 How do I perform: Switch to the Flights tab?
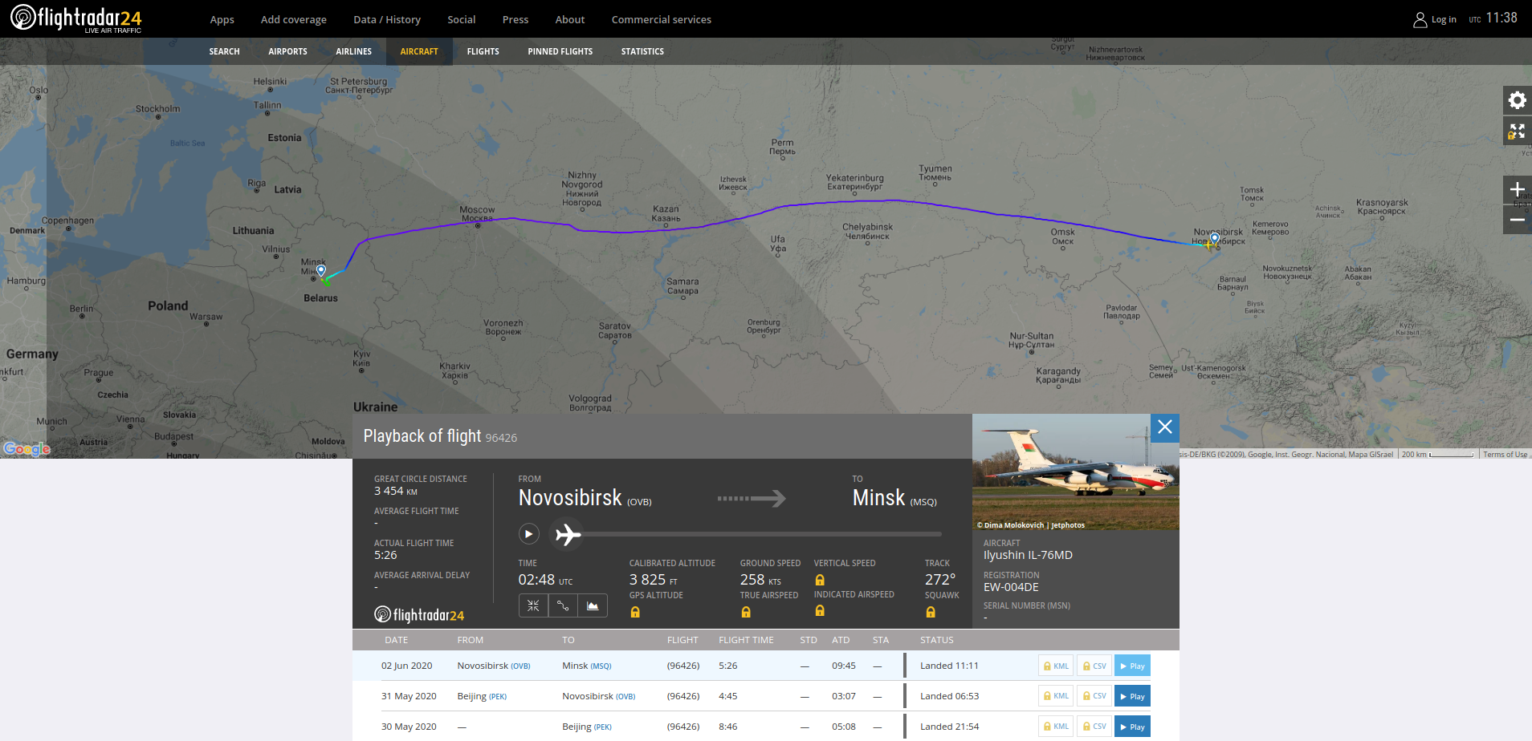coord(483,51)
